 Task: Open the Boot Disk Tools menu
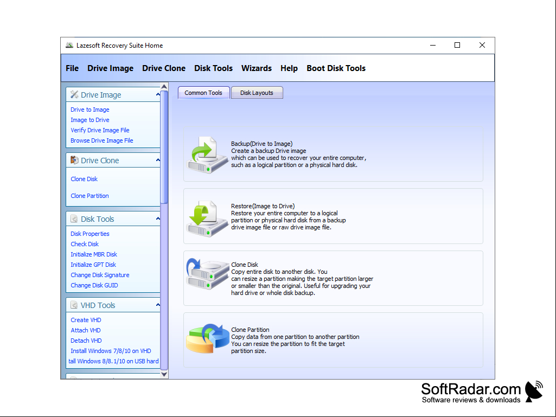point(336,68)
